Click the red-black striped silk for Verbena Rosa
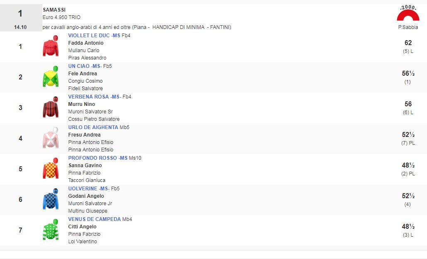The width and height of the screenshot is (427, 259). coord(51,108)
